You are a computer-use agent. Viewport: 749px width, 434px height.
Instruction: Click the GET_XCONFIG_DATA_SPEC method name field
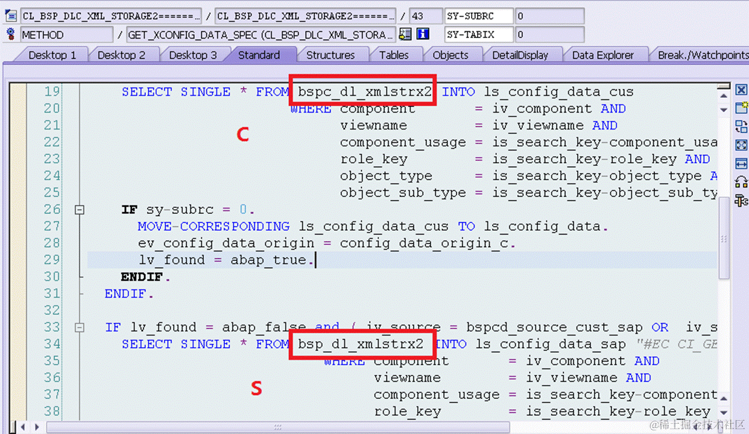point(261,34)
